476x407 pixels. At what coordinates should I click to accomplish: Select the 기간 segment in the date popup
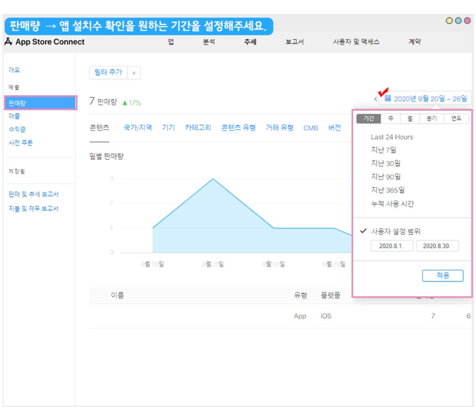368,118
